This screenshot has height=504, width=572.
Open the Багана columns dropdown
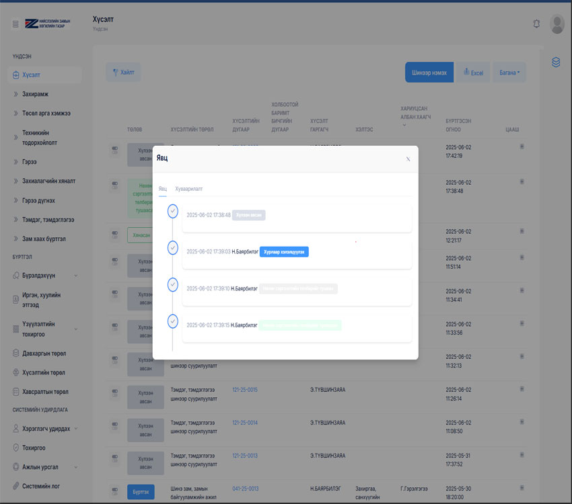click(x=509, y=73)
